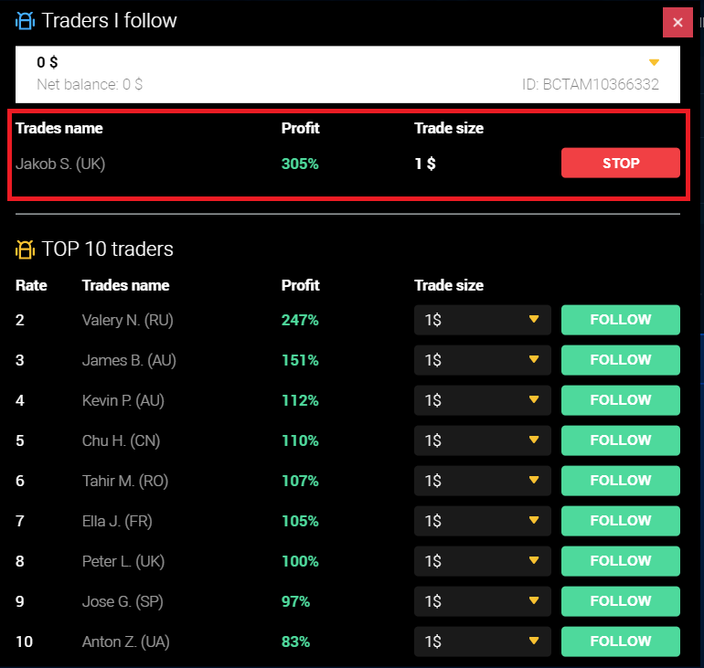
Task: Follow trader Kevin P. (AU)
Action: (x=620, y=400)
